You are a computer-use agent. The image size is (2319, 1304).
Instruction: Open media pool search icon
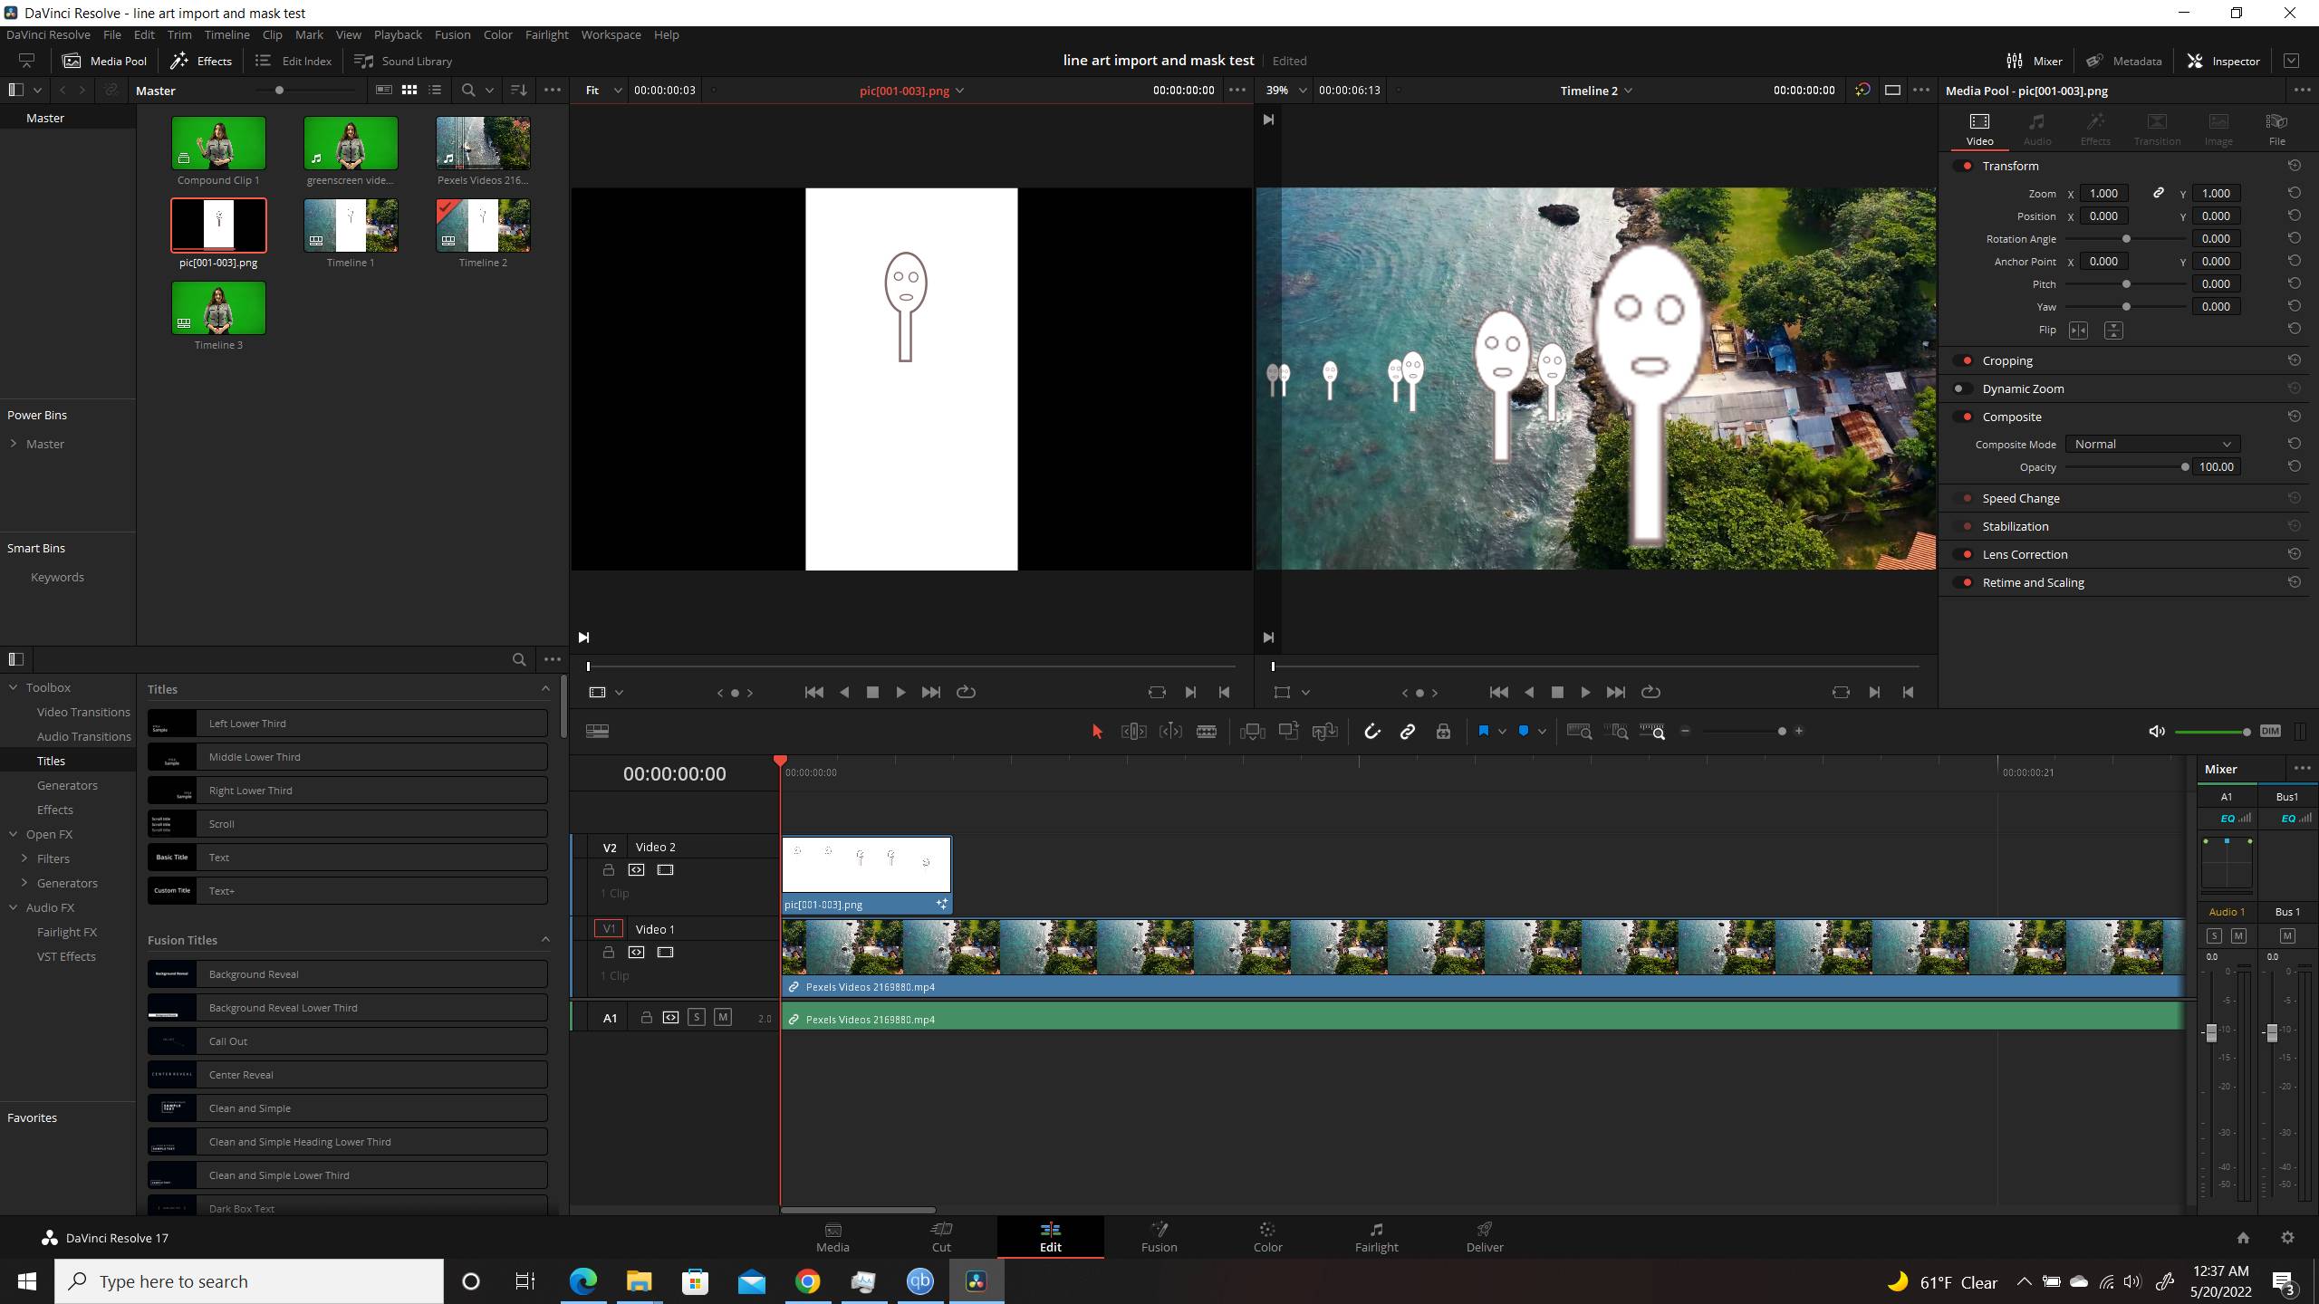pyautogui.click(x=467, y=91)
